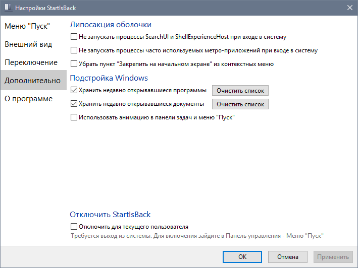Uncheck Хранить недавно открывавшиеся документы

pos(74,104)
